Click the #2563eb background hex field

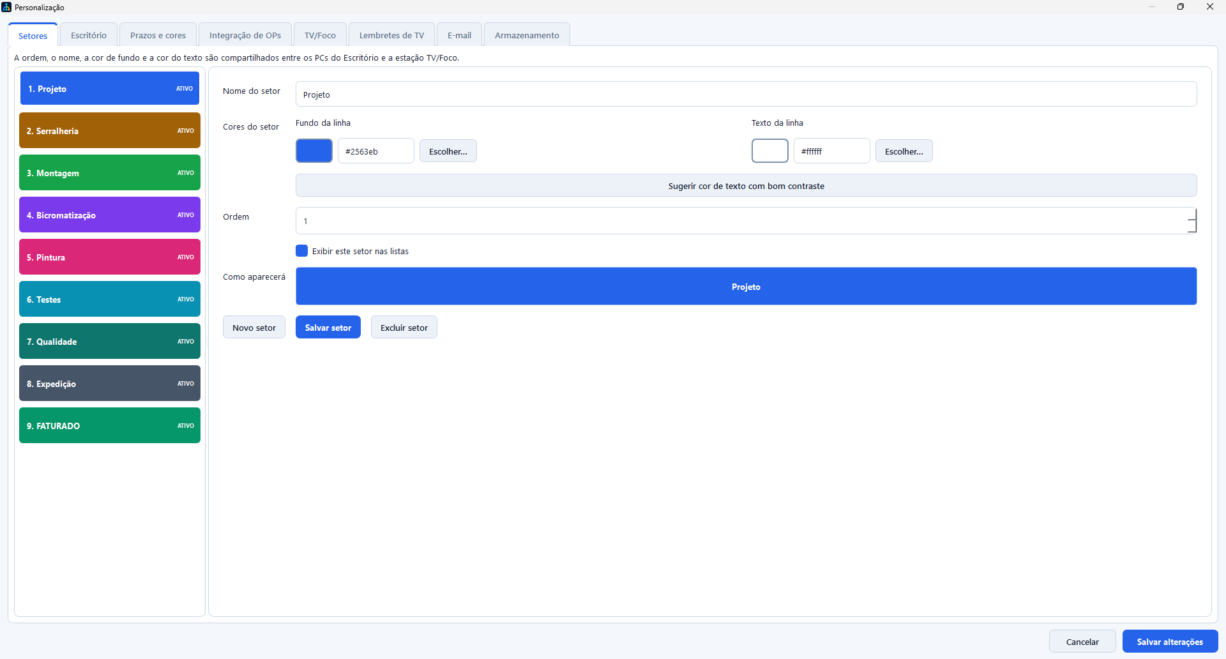376,151
